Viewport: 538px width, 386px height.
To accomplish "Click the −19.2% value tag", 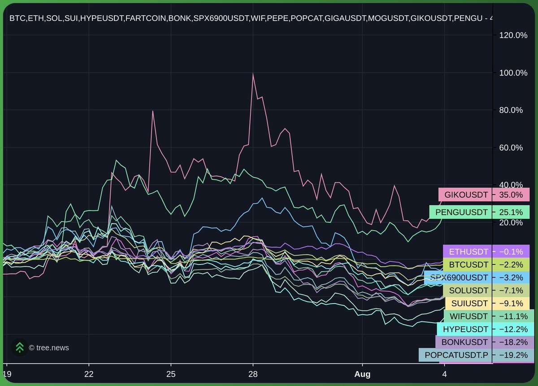I will (513, 355).
